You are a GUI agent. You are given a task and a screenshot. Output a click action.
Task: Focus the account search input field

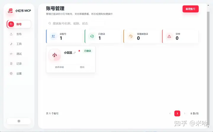click(x=75, y=23)
